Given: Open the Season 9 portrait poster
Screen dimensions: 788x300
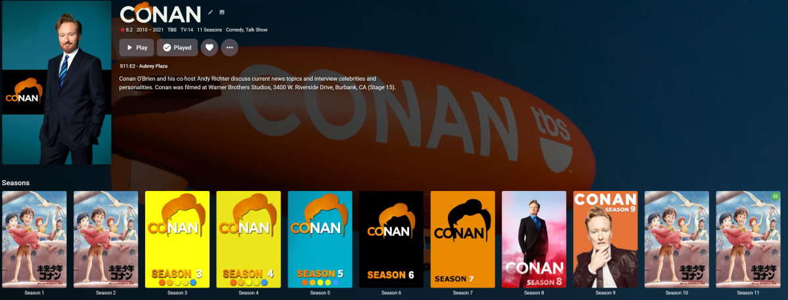Looking at the screenshot, I should (x=605, y=240).
